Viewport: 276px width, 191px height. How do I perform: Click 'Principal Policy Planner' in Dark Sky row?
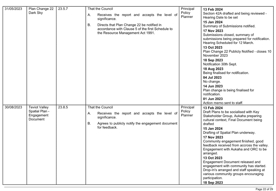coord(187,13)
